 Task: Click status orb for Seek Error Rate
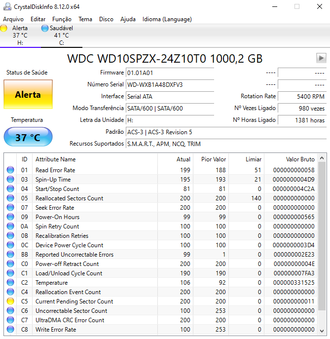(10, 207)
